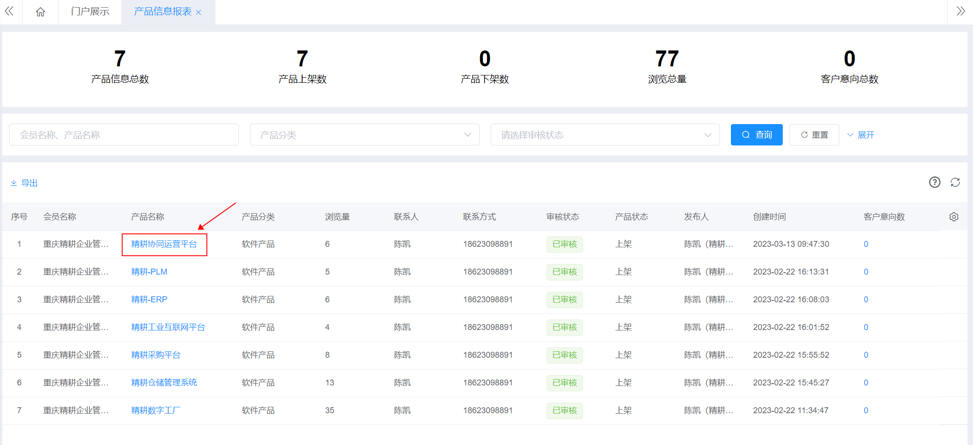This screenshot has height=445, width=973.
Task: Click 客户意向数 0 in row 1
Action: pos(866,244)
